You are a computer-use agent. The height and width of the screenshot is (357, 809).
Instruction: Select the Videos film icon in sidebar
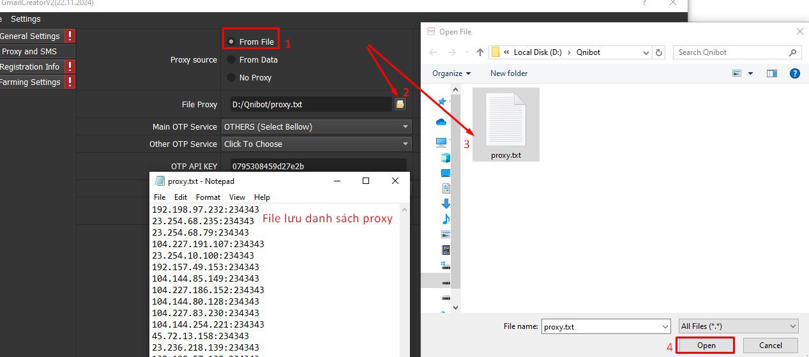(x=446, y=250)
